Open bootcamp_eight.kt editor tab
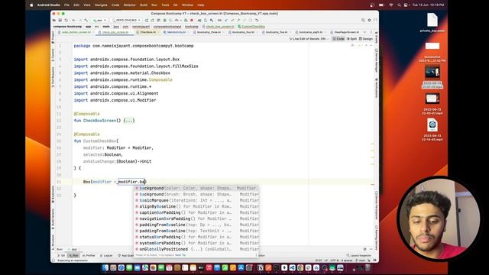Viewport: 489px width, 275px height. coord(311,32)
